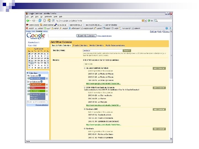Screen dimensions: 199x149
Task: Add the 2006 NSBA Pinto Cardinals calendar
Action: [159, 88]
